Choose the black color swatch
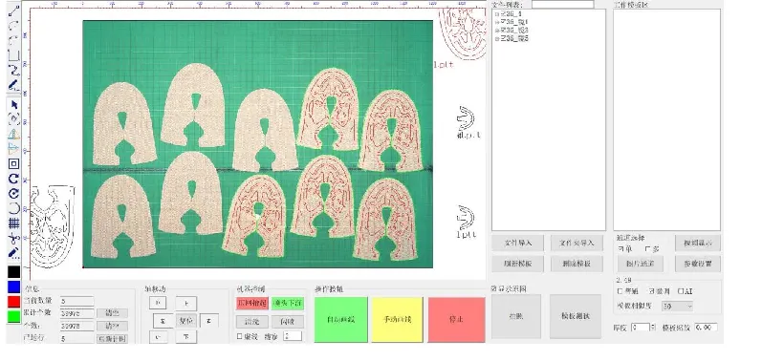The height and width of the screenshot is (361, 762). click(13, 272)
